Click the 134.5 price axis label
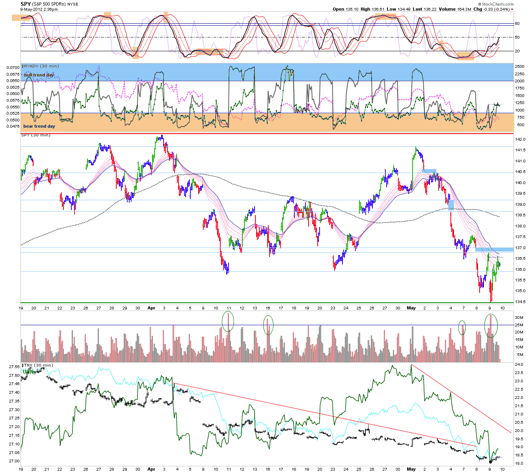Image resolution: width=532 pixels, height=473 pixels. [x=520, y=302]
